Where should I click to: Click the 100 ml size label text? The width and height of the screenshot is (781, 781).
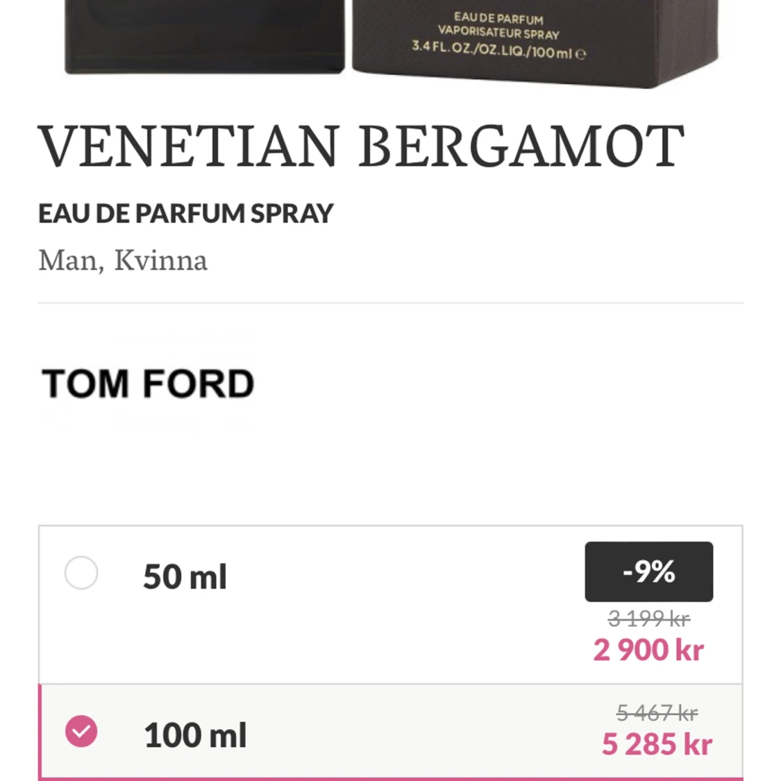195,734
